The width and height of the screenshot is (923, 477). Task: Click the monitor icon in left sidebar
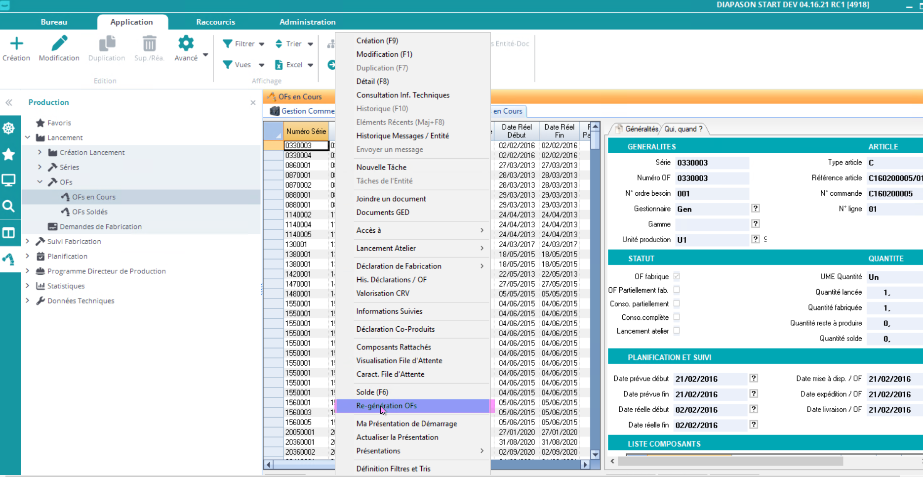click(8, 180)
